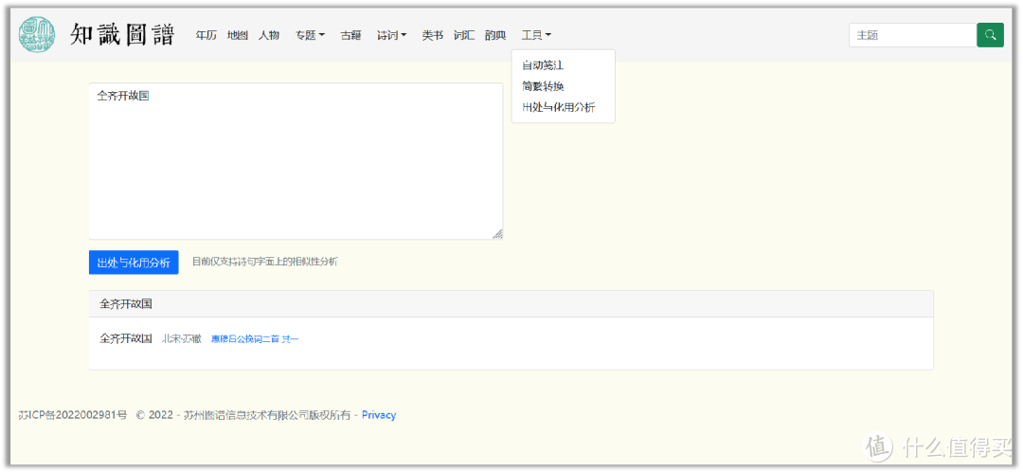Click into the verse text area
This screenshot has height=472, width=1023.
[x=295, y=161]
